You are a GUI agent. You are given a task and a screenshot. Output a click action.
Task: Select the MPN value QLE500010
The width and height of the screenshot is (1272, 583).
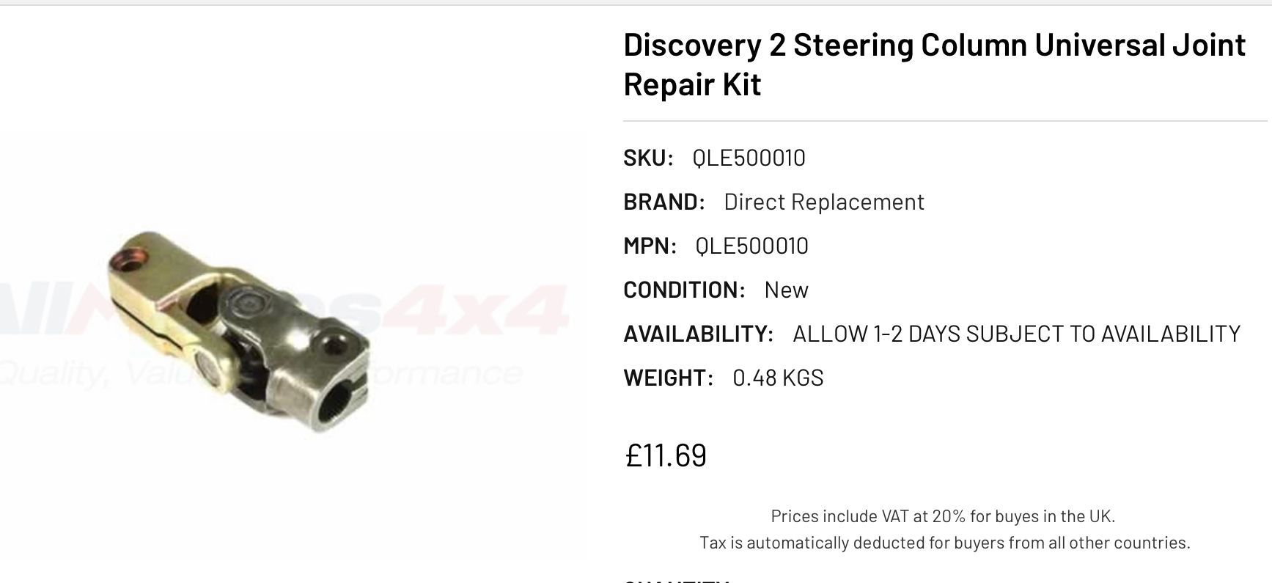point(751,246)
